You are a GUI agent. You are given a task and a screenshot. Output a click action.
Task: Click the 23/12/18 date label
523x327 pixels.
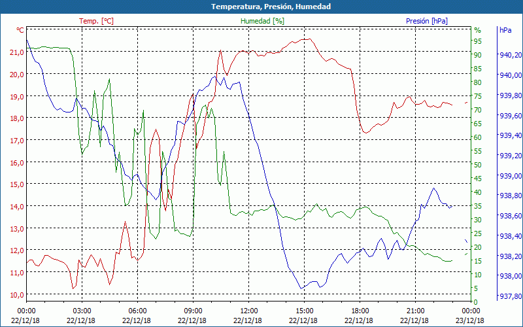469,320
